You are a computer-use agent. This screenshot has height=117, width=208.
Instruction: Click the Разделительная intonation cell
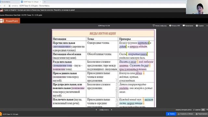tap(69, 65)
